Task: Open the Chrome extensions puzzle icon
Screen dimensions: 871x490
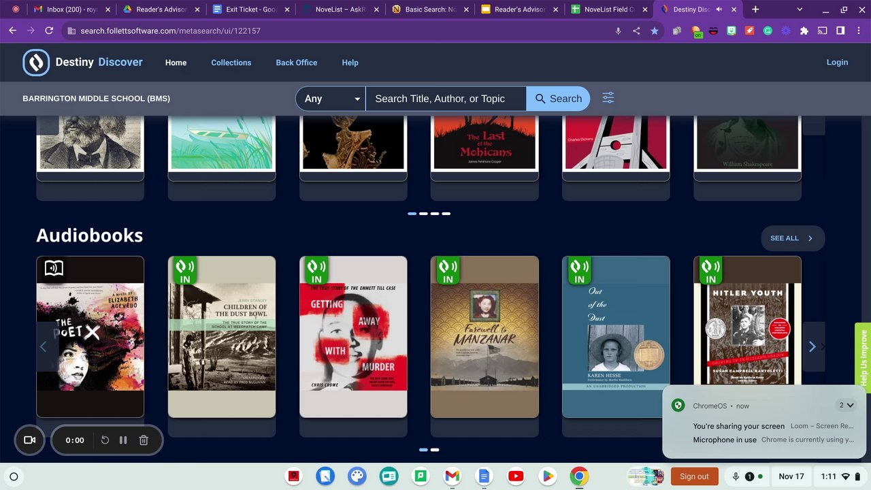Action: pyautogui.click(x=804, y=31)
